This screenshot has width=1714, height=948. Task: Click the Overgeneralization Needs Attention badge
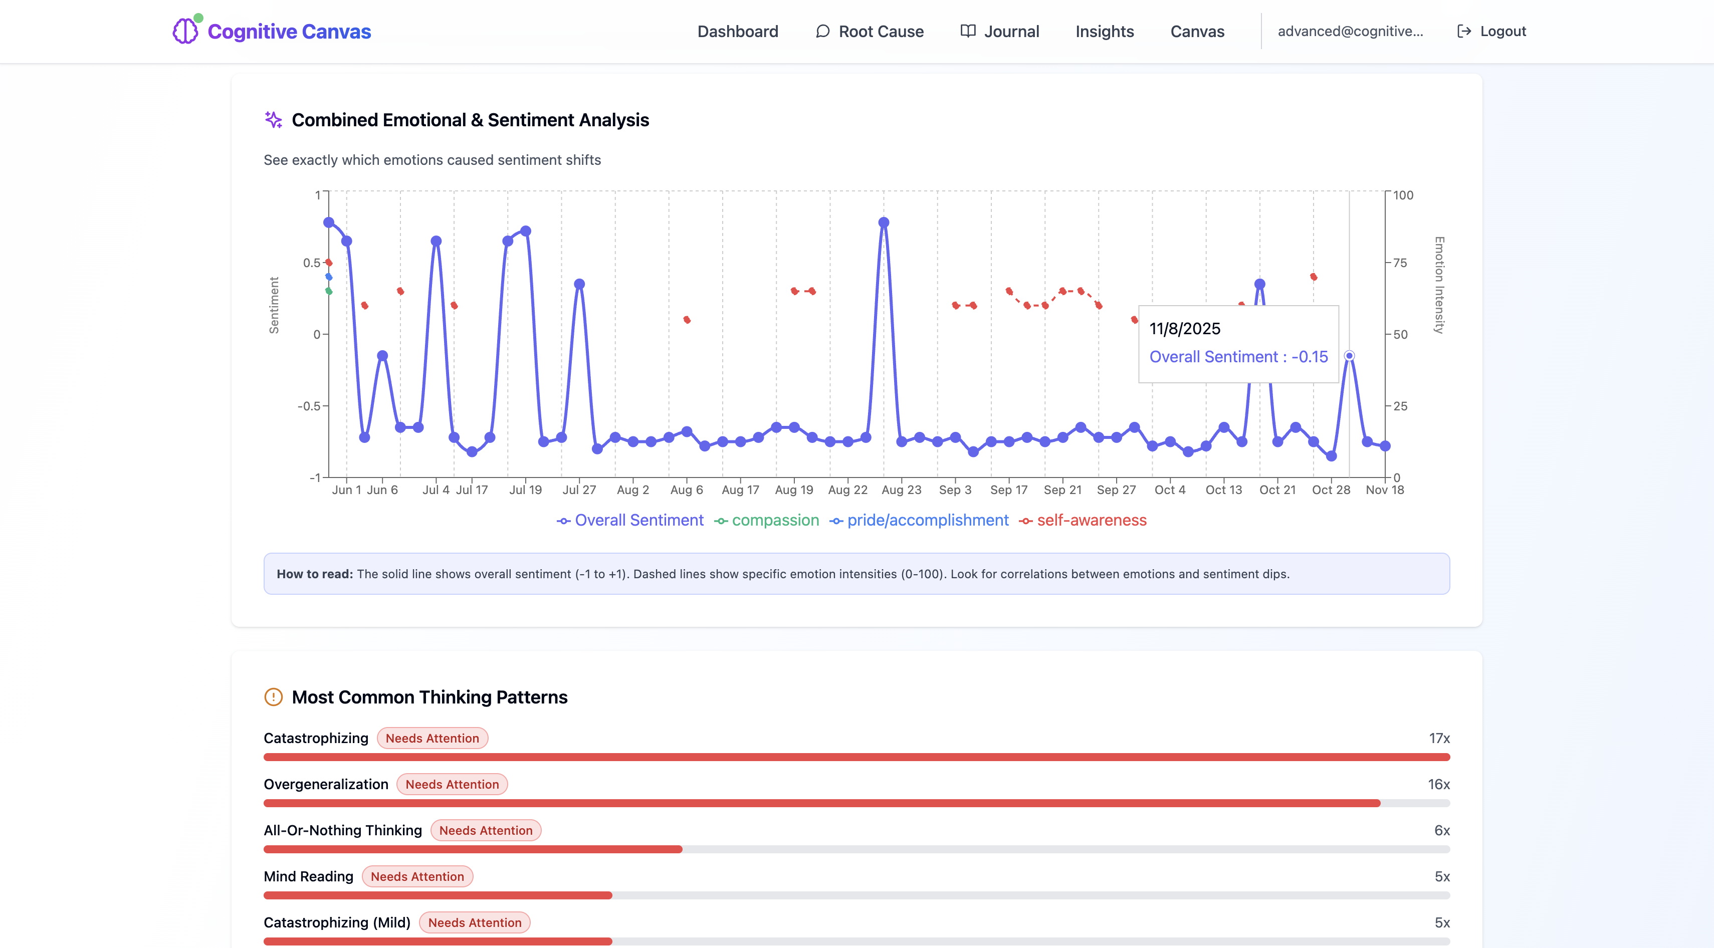pyautogui.click(x=452, y=784)
